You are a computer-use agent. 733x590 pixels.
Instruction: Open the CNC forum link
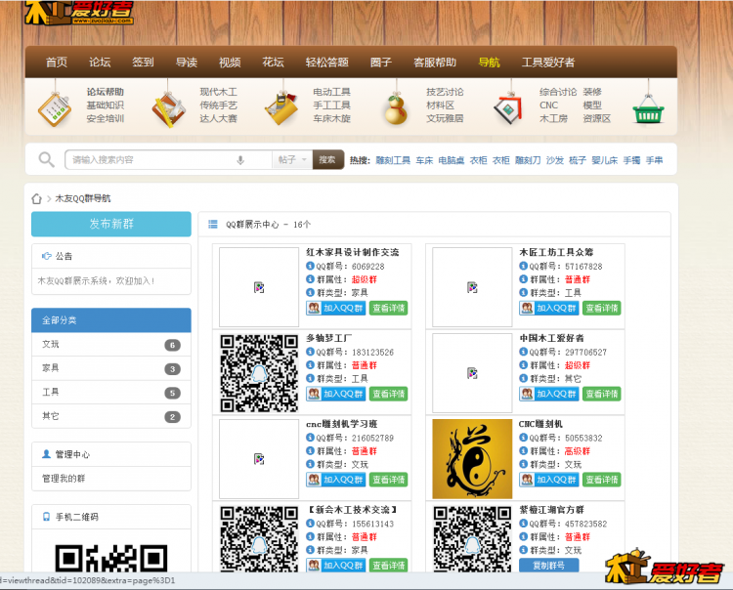click(x=549, y=105)
